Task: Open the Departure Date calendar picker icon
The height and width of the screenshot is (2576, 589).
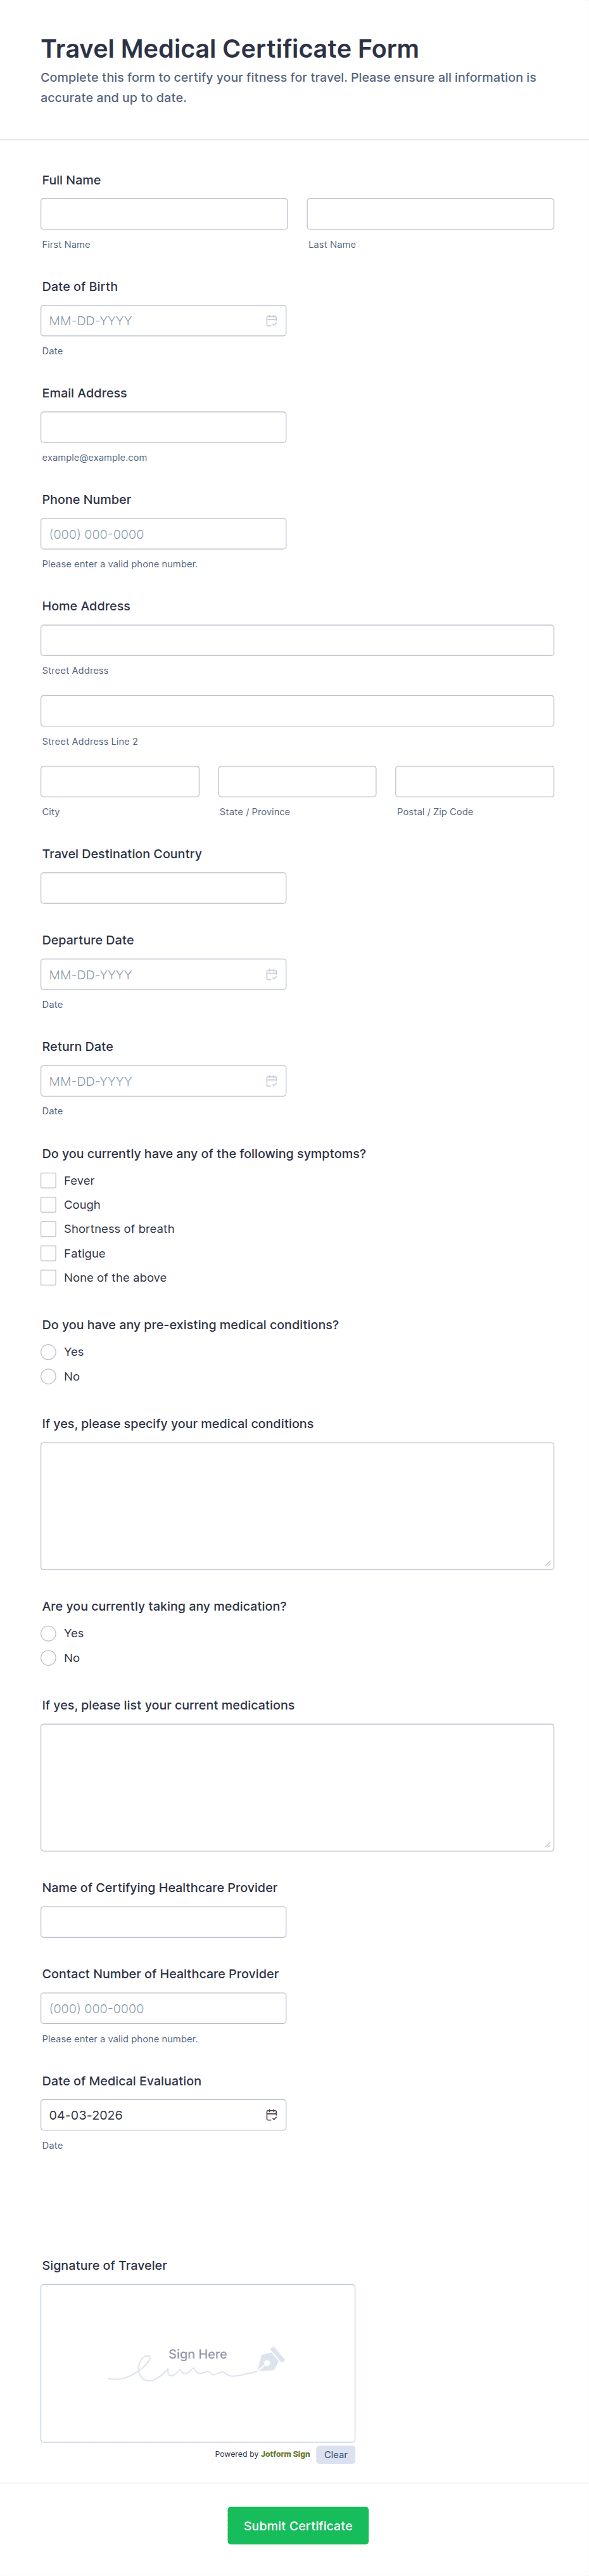Action: coord(271,974)
